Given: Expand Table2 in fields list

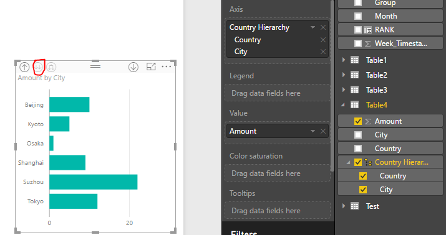Looking at the screenshot, I should 344,75.
